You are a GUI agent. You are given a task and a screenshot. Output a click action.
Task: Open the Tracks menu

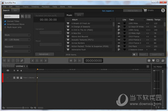[x=25, y=7]
